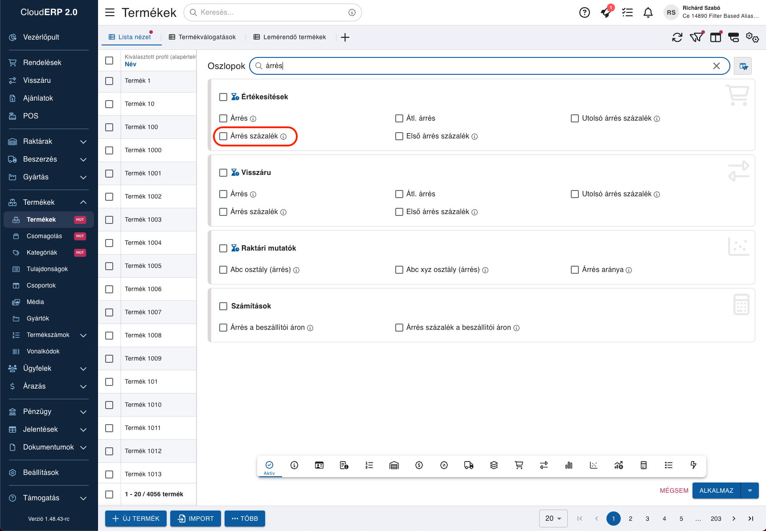This screenshot has width=766, height=531.
Task: Open the ALKALMAZ button dropdown arrow
Action: coord(750,490)
